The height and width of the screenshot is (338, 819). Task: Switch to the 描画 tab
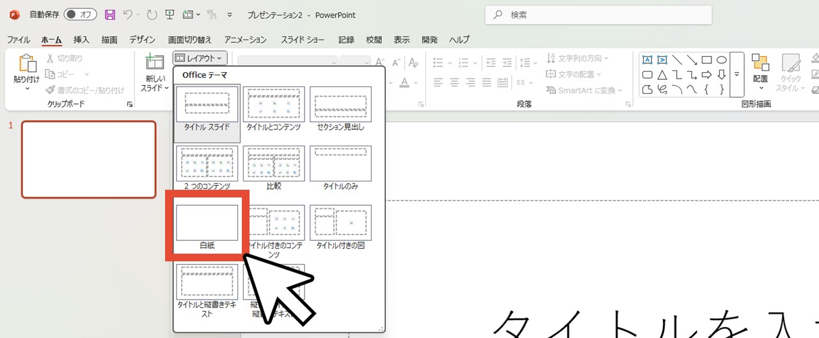(x=109, y=40)
